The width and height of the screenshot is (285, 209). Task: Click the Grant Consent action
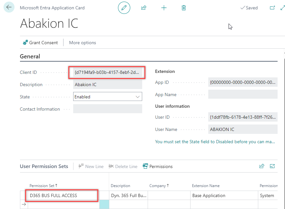pos(40,43)
